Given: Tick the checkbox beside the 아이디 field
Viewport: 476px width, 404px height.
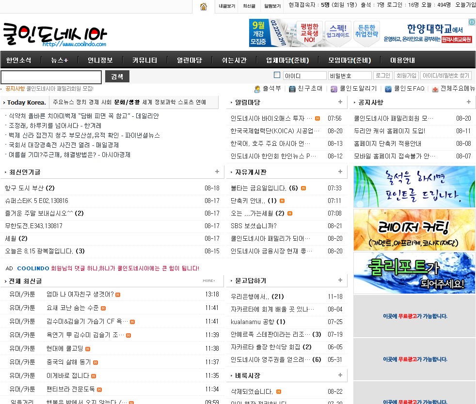Looking at the screenshot, I should click(x=277, y=75).
